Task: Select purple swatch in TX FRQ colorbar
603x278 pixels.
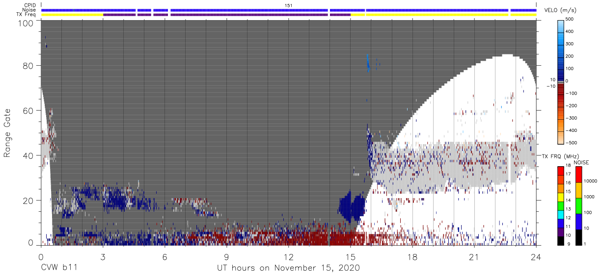Action: [561, 232]
